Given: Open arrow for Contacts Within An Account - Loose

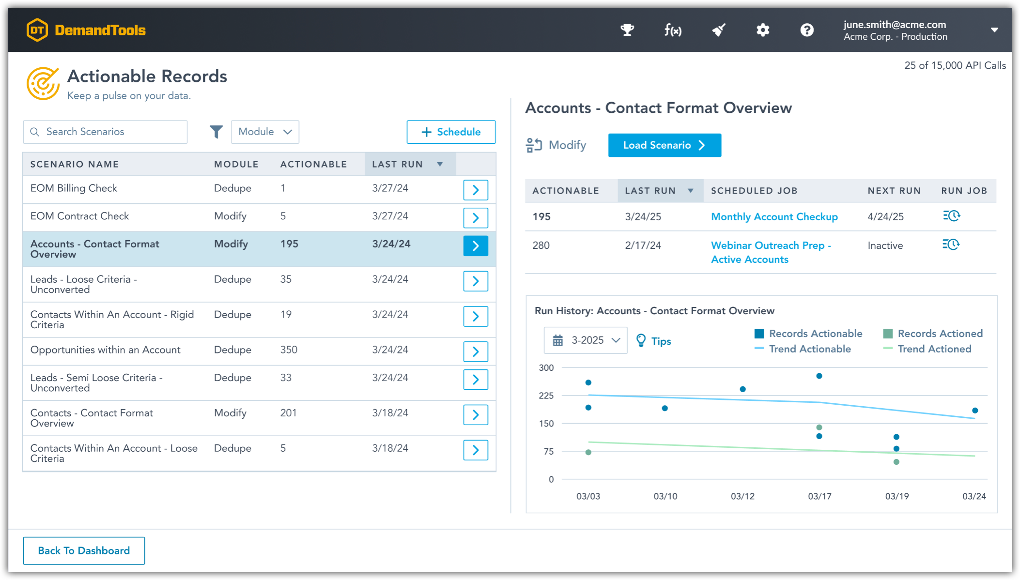Looking at the screenshot, I should pyautogui.click(x=475, y=450).
